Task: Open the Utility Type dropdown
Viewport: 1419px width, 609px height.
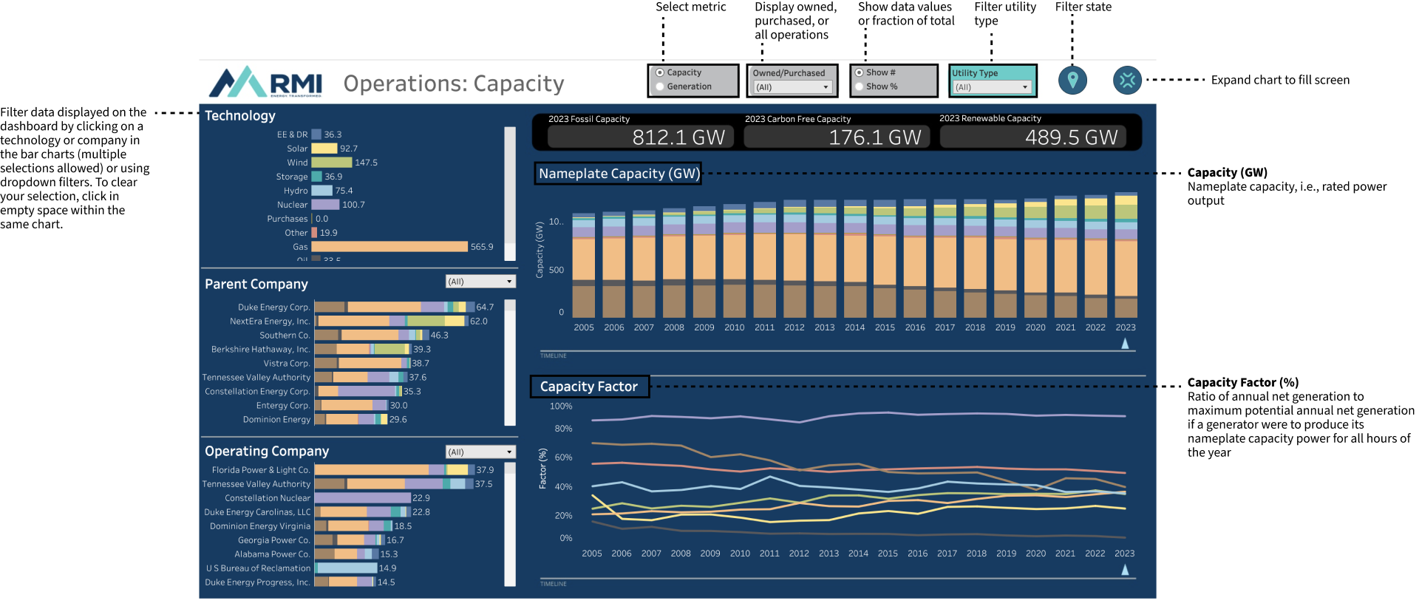Action: [992, 87]
